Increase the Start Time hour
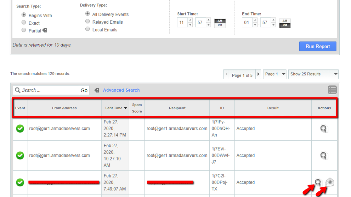The width and height of the screenshot is (351, 197). coord(190,20)
